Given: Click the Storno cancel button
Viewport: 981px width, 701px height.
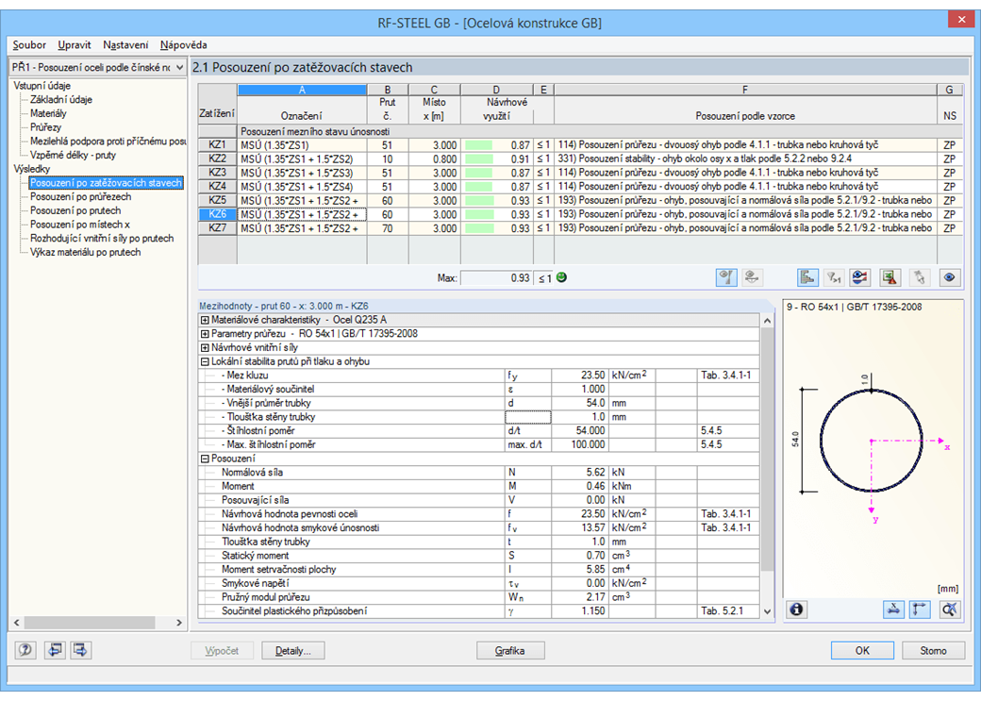Looking at the screenshot, I should click(x=934, y=651).
